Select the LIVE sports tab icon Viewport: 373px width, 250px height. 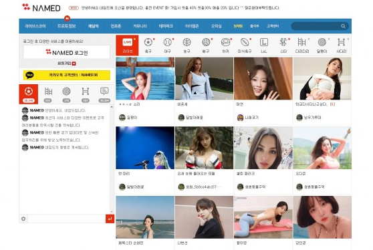click(127, 42)
